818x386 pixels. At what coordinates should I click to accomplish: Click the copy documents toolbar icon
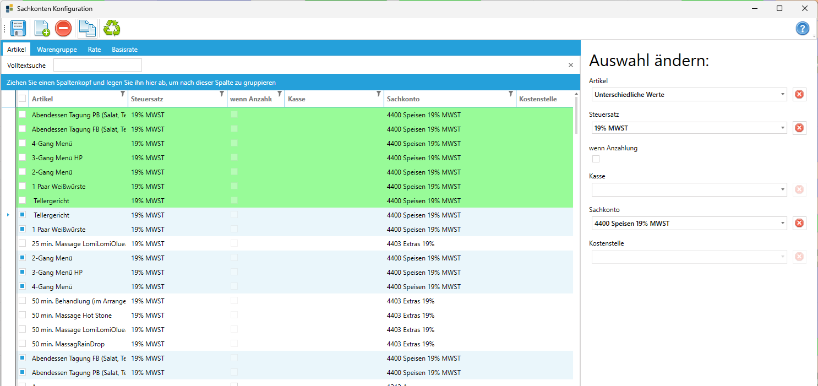87,28
